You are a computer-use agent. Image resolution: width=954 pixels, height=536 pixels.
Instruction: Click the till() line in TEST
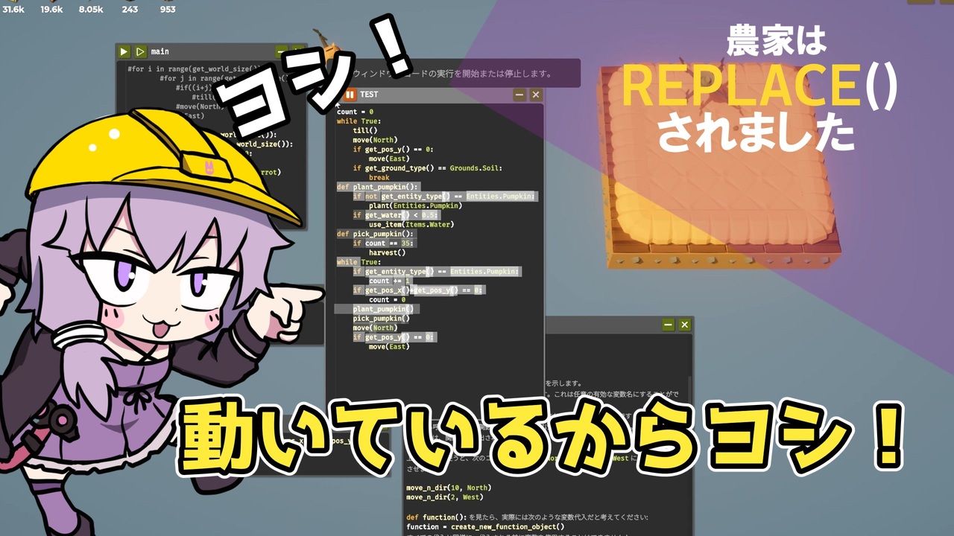click(x=365, y=130)
